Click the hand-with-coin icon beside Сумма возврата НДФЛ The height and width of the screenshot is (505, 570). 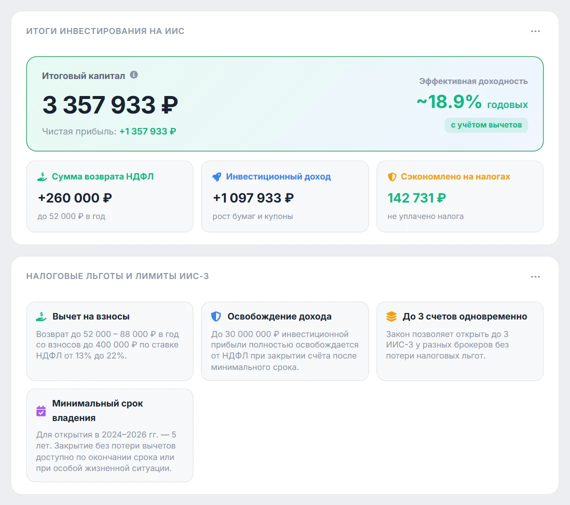pos(42,177)
